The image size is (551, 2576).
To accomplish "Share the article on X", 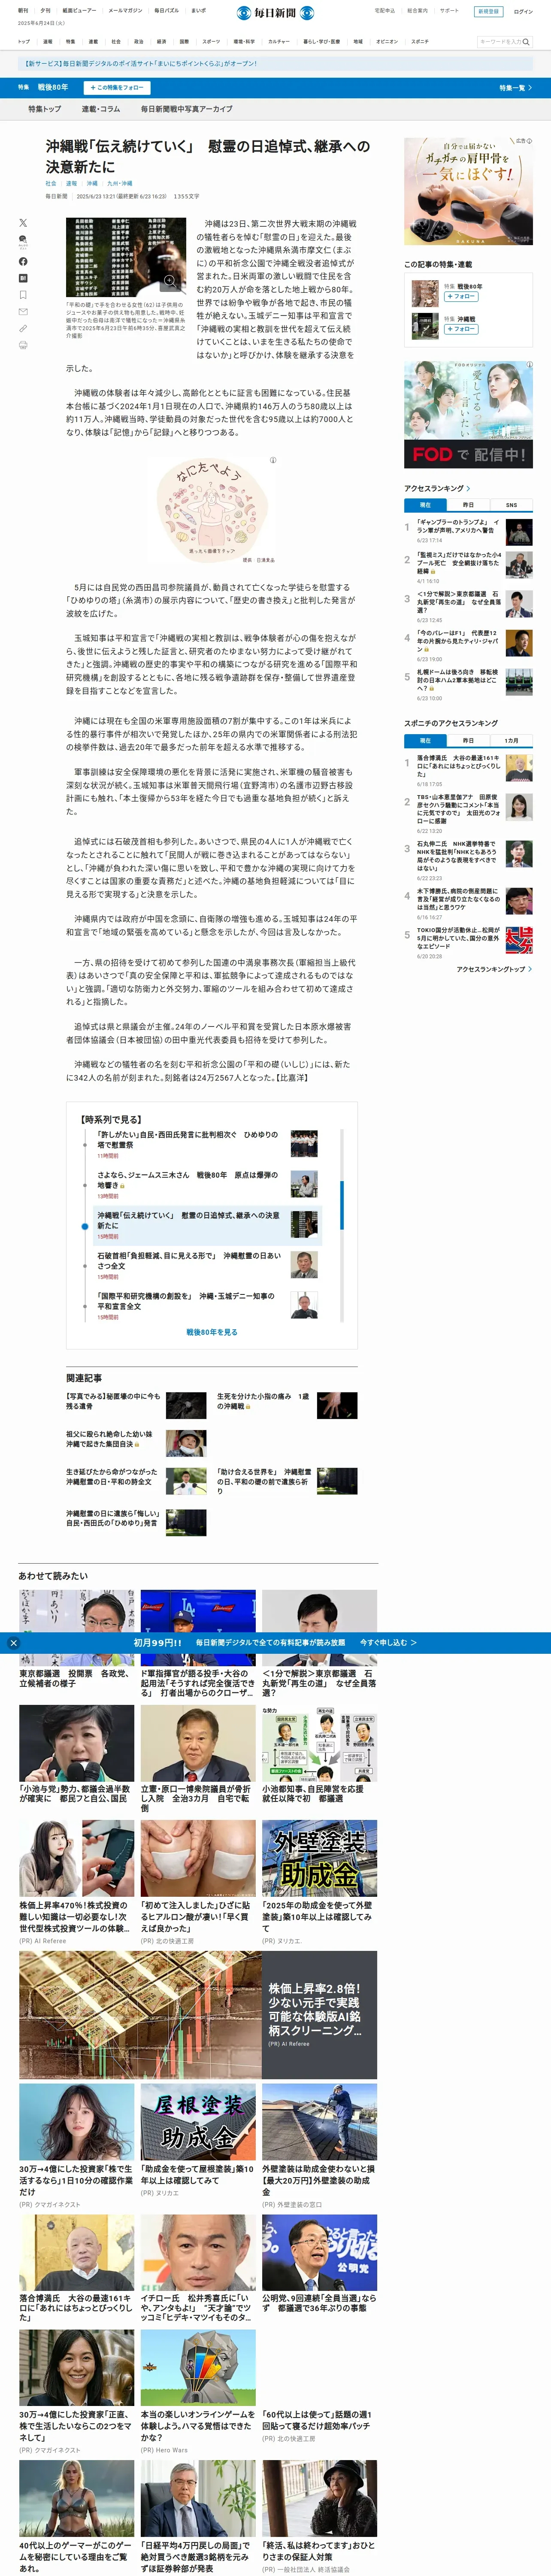I will [x=23, y=223].
